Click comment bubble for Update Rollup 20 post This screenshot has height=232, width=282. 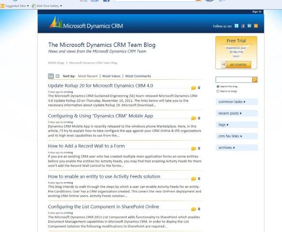(194, 88)
